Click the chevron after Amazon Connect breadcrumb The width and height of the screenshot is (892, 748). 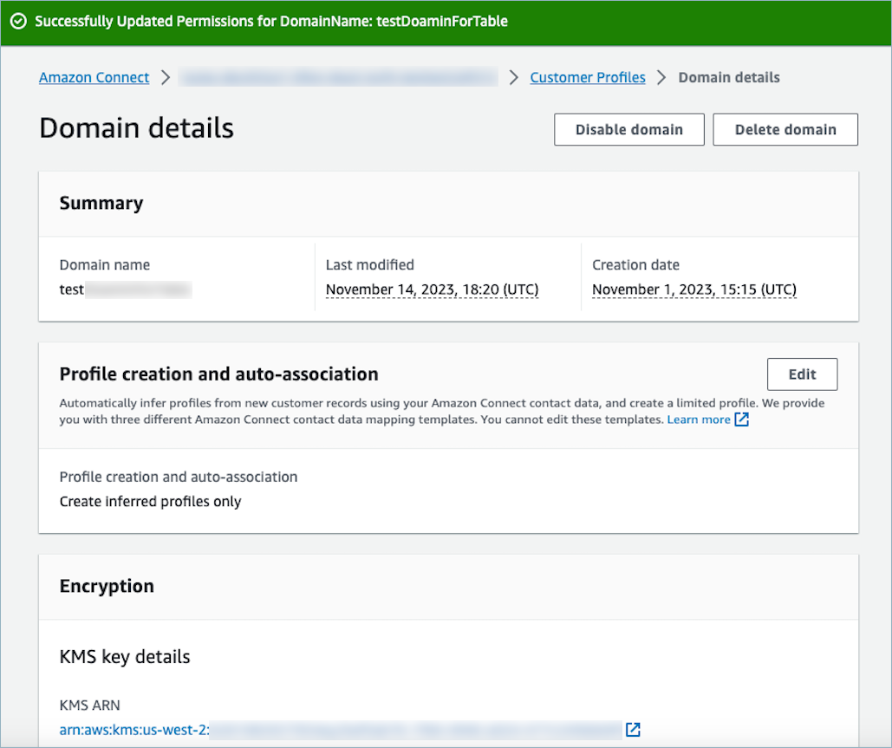click(166, 78)
